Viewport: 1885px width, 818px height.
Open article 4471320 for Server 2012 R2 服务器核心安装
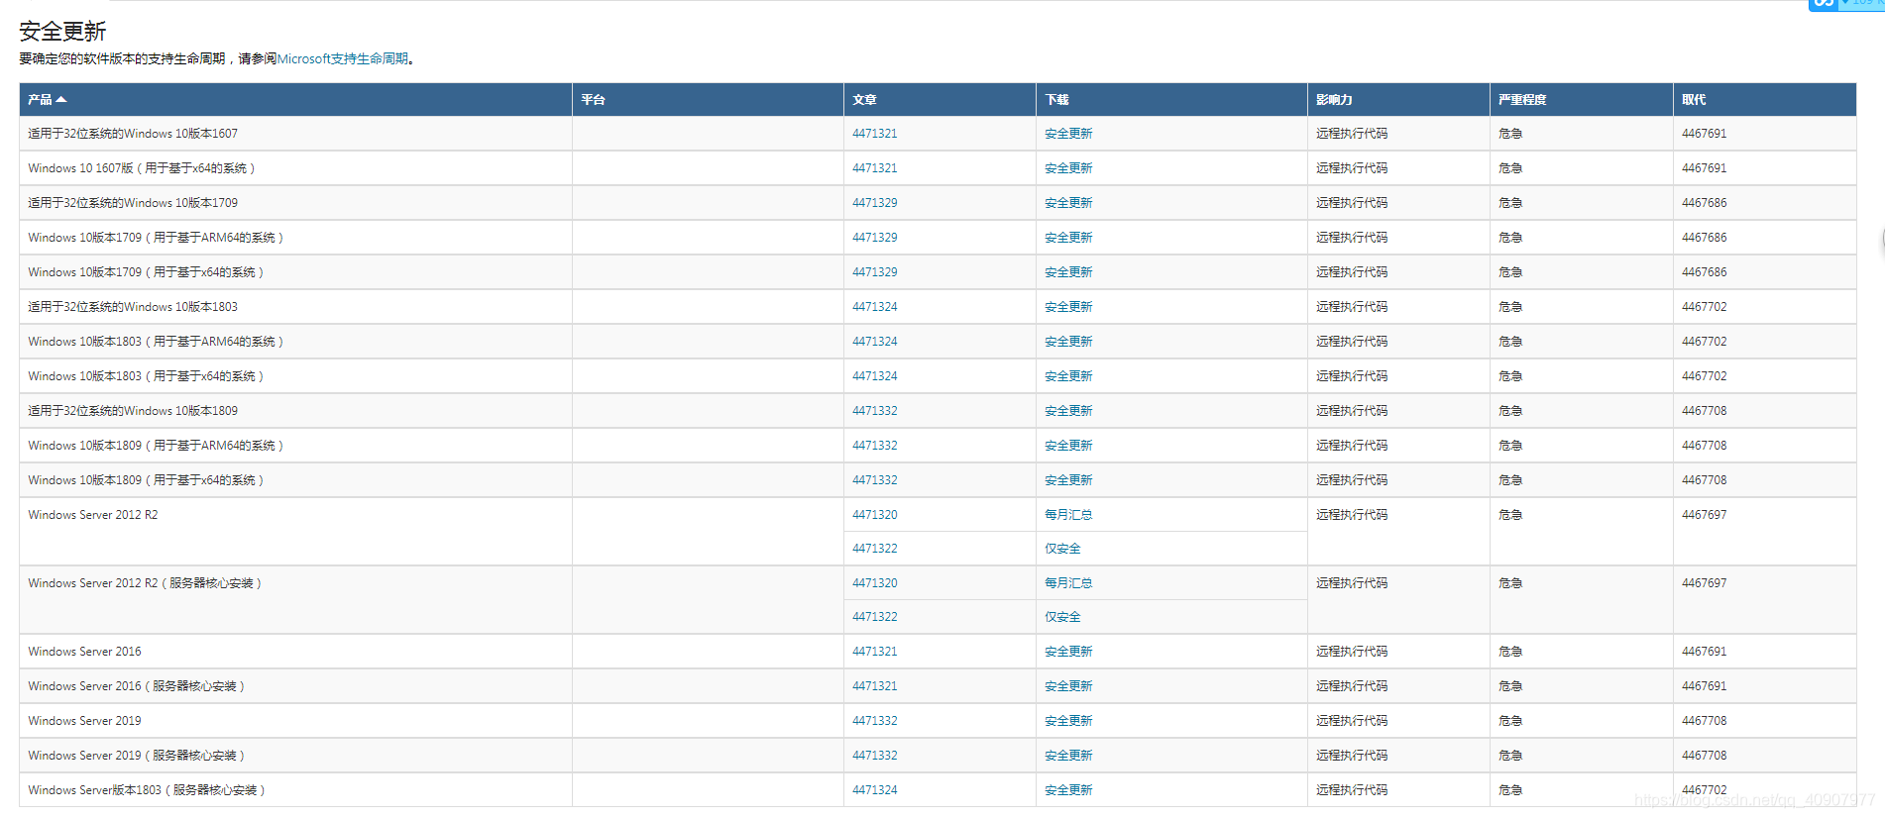(875, 583)
